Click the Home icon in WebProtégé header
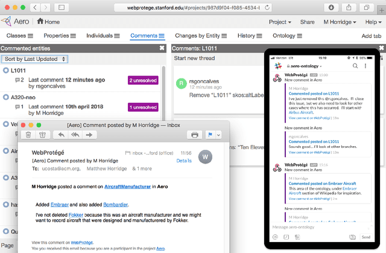Image resolution: width=386 pixels, height=253 pixels. 40,22
